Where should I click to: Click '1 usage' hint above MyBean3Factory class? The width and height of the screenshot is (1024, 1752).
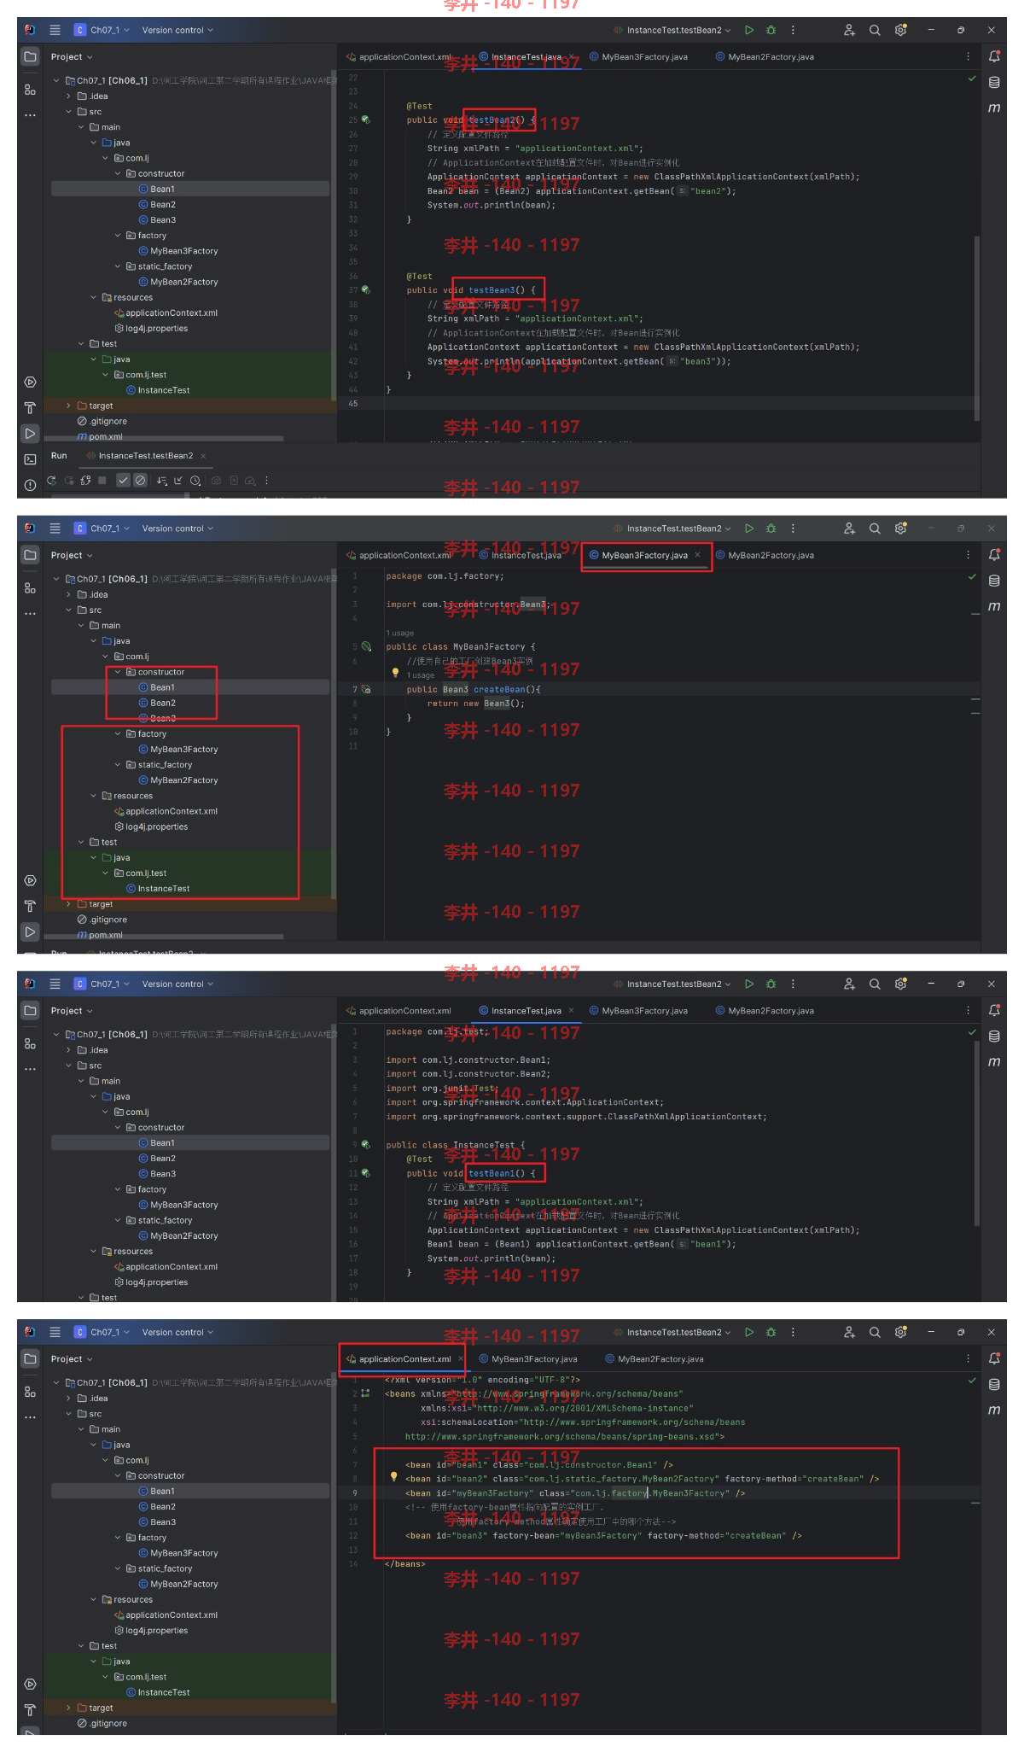[x=400, y=634]
